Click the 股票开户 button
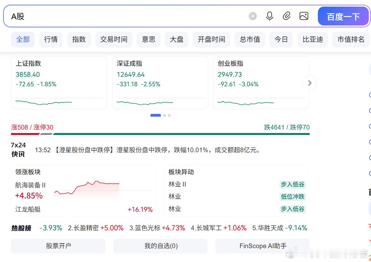Screen dimensions: 371x262 (58, 246)
